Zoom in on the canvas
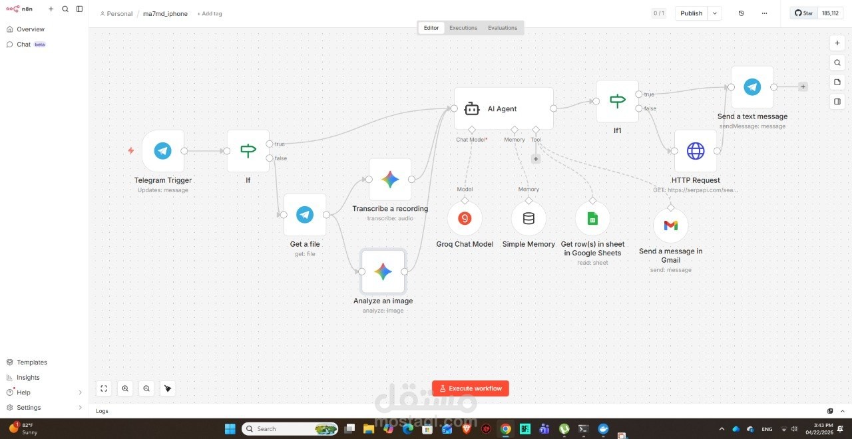 coord(125,388)
